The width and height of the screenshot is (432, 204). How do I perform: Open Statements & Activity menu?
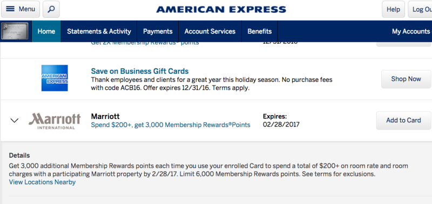pos(99,31)
